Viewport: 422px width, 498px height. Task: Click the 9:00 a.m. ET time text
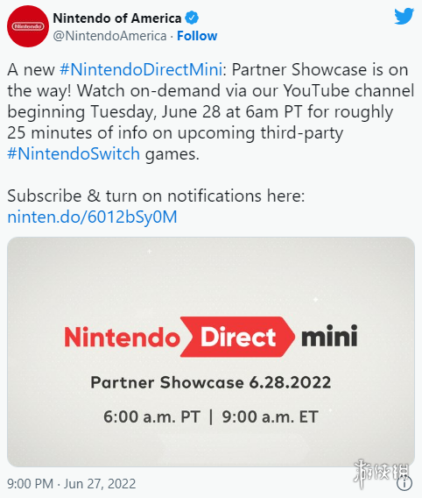[270, 416]
